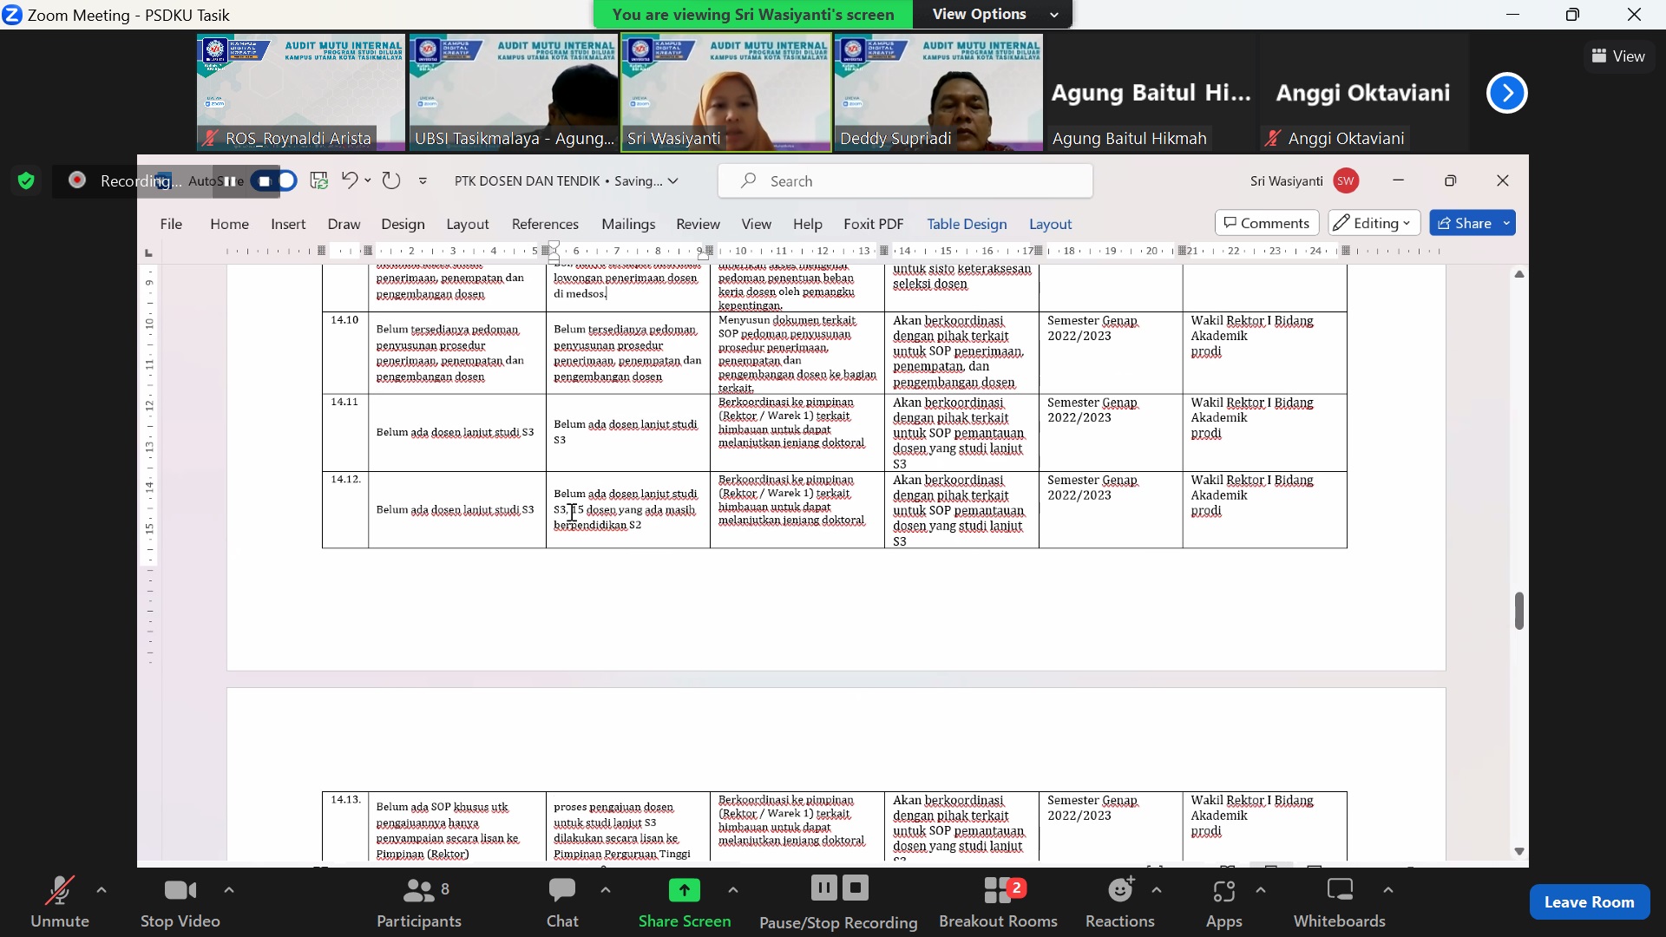1666x937 pixels.
Task: Click the Word Search box
Action: 905,180
